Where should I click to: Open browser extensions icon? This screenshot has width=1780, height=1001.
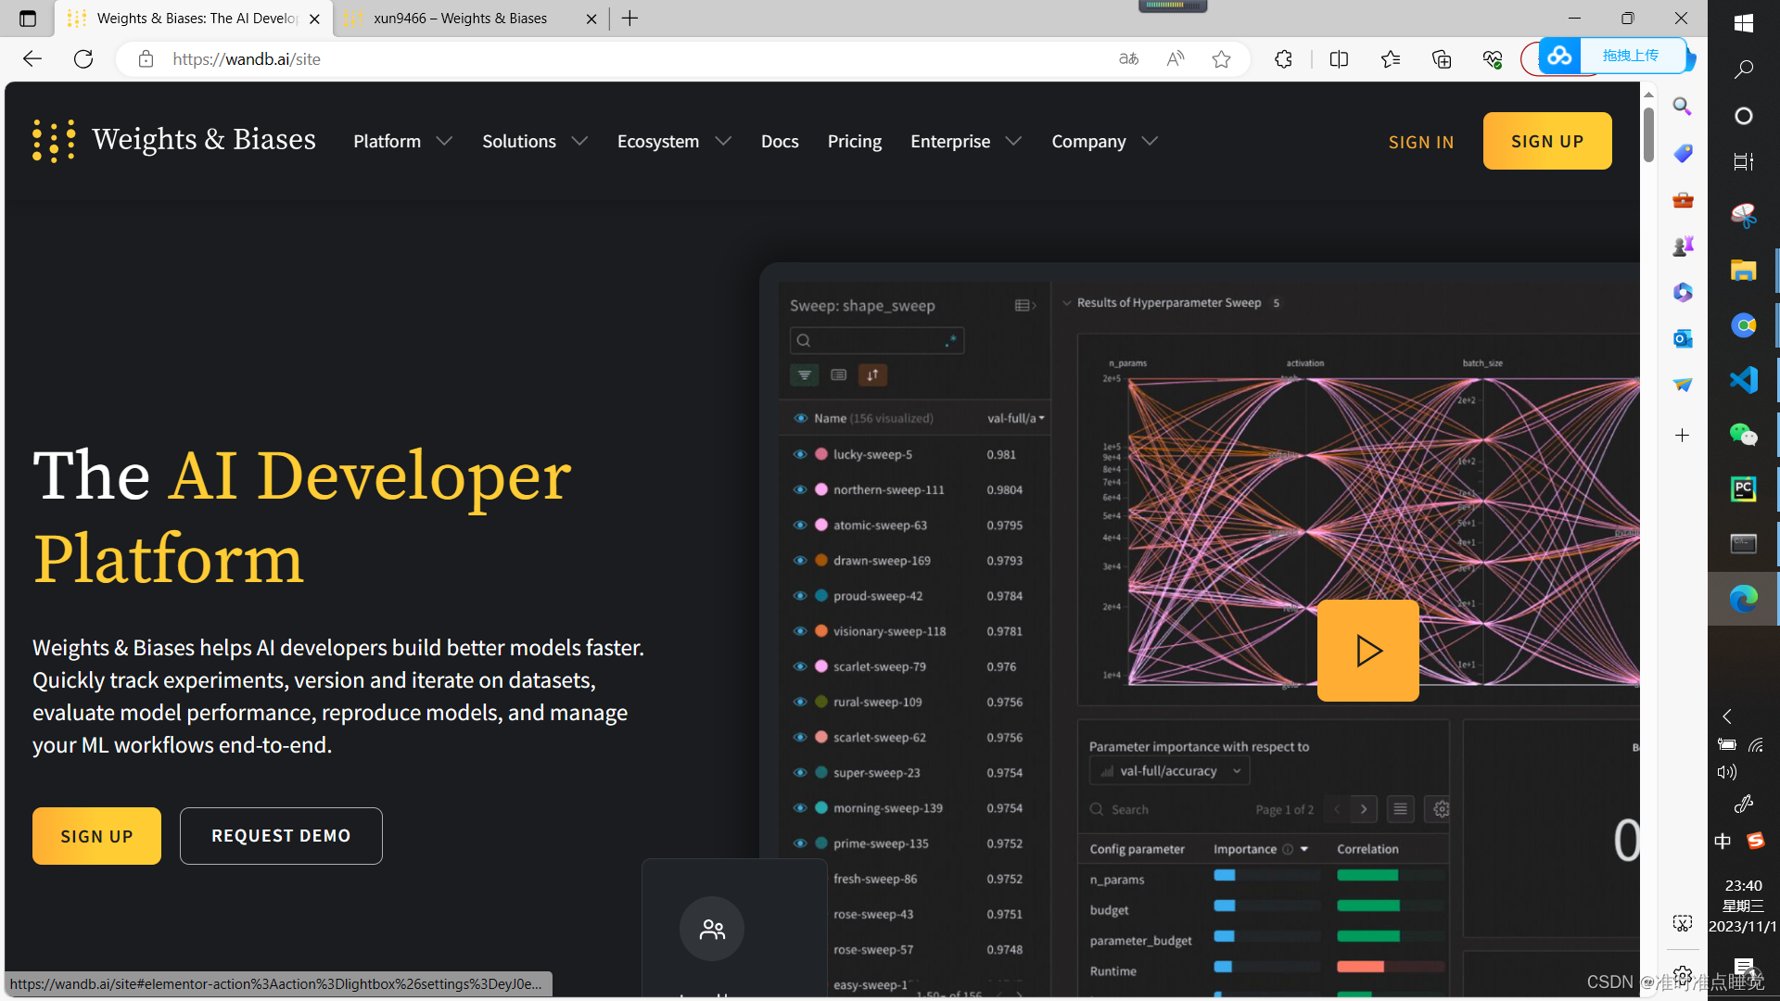pyautogui.click(x=1283, y=59)
